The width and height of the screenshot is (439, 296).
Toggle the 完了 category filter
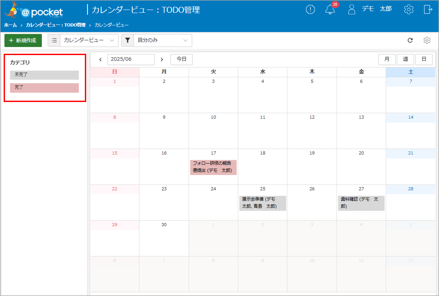coord(44,88)
